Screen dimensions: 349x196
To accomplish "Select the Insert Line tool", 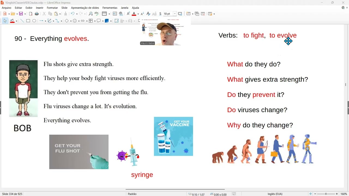I will coord(22,21).
